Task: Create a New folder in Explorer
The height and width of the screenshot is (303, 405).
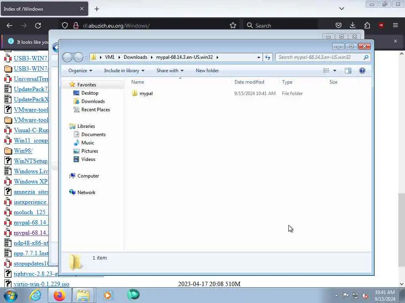Action: tap(207, 71)
